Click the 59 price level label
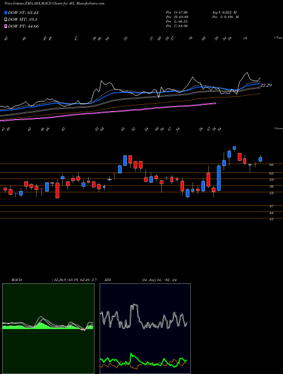Viewport: 283px width, 374px height. click(271, 180)
